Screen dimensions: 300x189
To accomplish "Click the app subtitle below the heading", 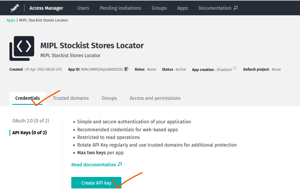I will pyautogui.click(x=70, y=55).
